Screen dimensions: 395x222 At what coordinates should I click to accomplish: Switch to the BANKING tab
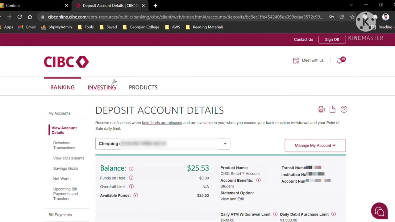point(62,87)
